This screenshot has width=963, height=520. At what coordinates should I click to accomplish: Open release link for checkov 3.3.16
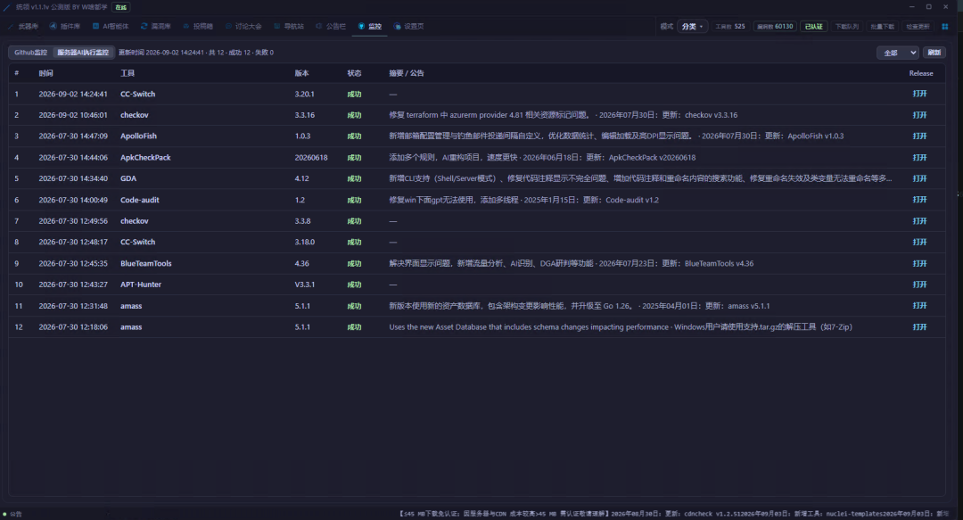tap(919, 115)
